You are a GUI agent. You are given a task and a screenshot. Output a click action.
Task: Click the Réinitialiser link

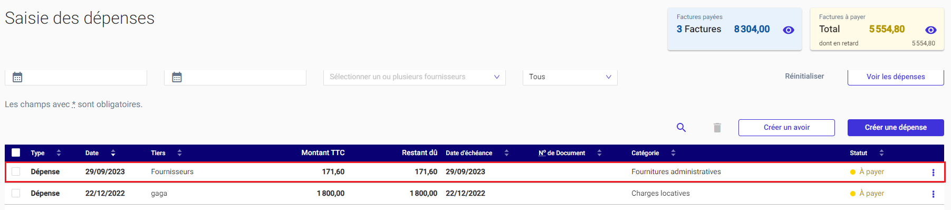coord(804,77)
